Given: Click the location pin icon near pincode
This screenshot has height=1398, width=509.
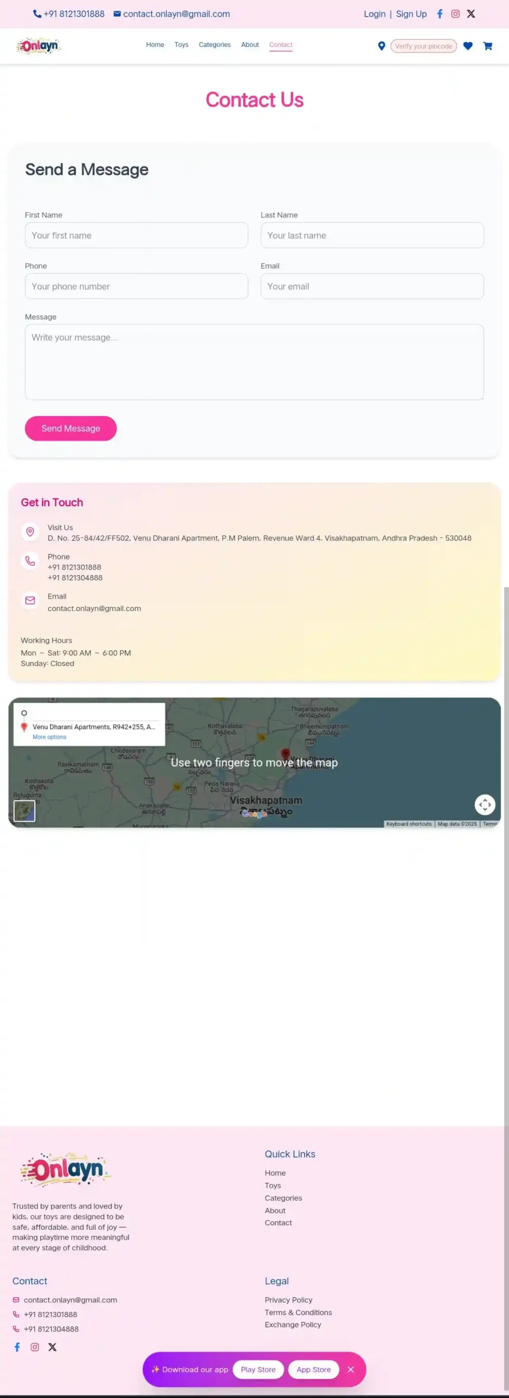Looking at the screenshot, I should tap(381, 46).
